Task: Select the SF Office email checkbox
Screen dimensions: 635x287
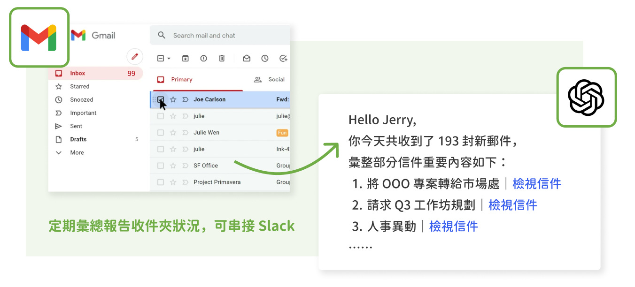Action: [161, 166]
